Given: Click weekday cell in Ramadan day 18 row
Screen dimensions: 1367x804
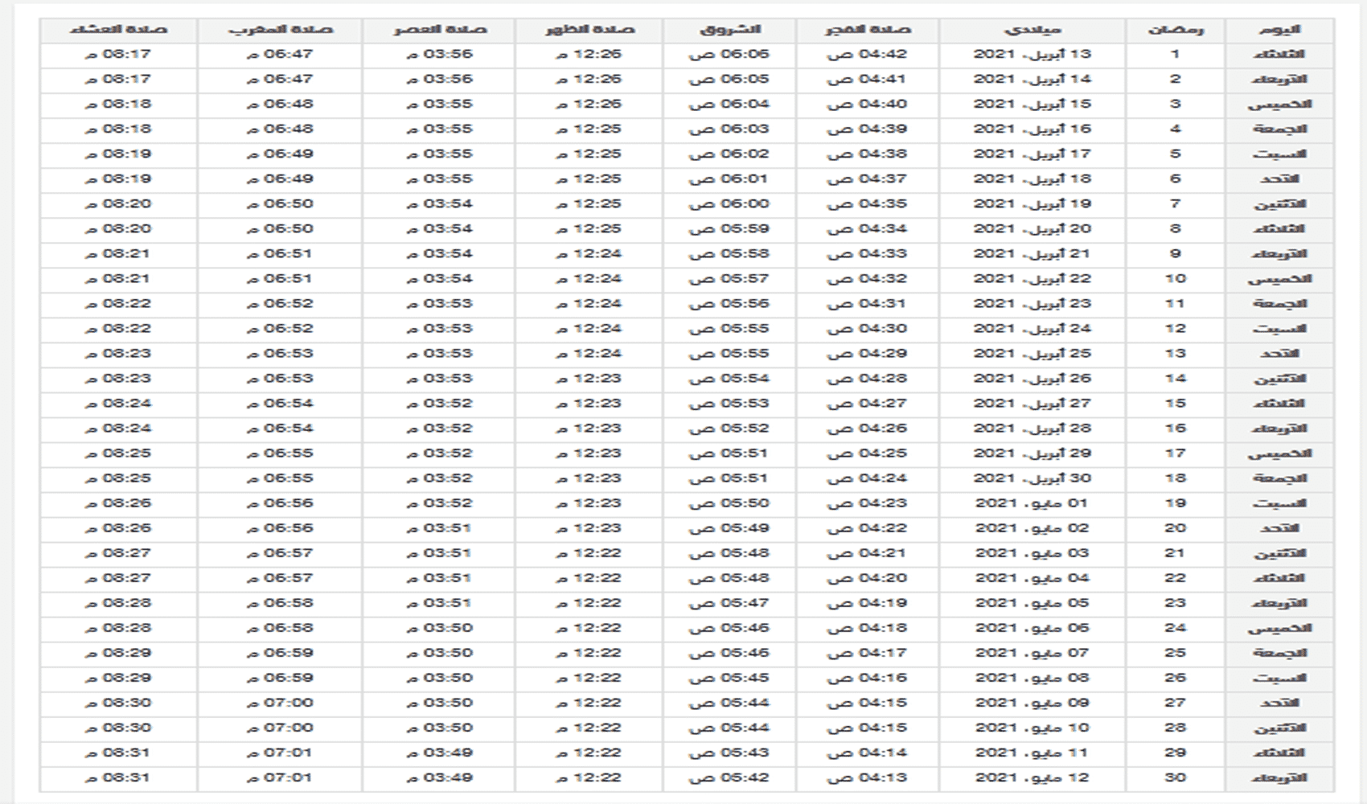Looking at the screenshot, I should (1279, 478).
